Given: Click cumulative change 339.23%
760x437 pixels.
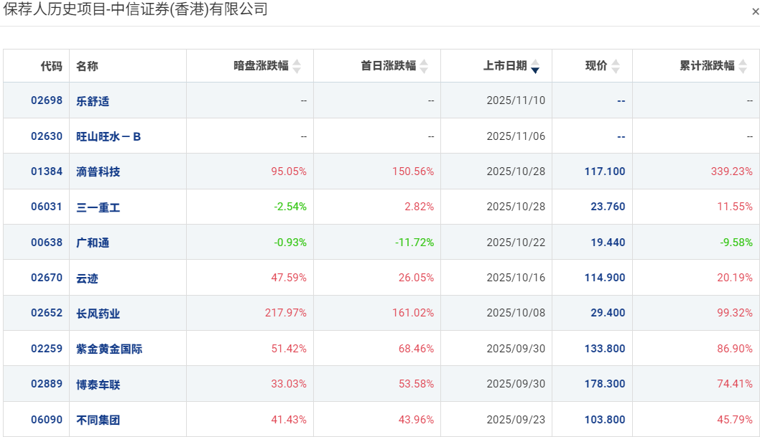Looking at the screenshot, I should coord(731,171).
